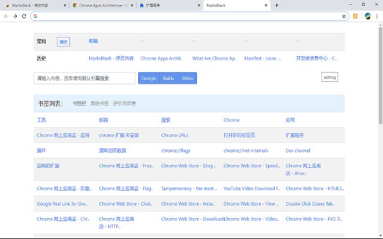Open 启用的扩展 bookmark
The image size is (383, 239).
click(x=48, y=166)
